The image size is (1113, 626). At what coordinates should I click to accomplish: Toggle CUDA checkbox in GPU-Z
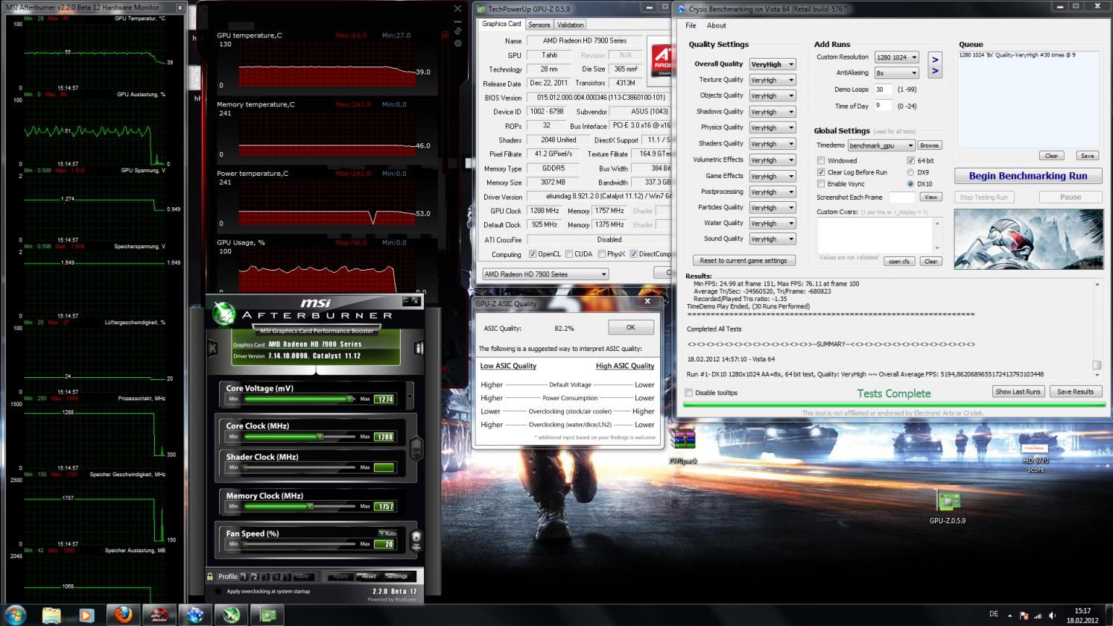[x=569, y=254]
